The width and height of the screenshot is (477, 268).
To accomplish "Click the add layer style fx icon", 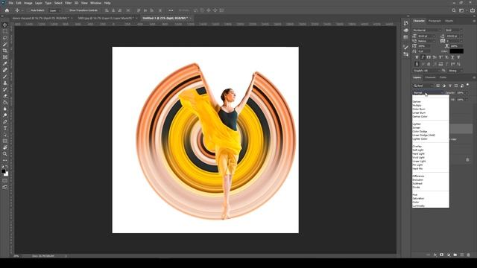I will pyautogui.click(x=435, y=255).
